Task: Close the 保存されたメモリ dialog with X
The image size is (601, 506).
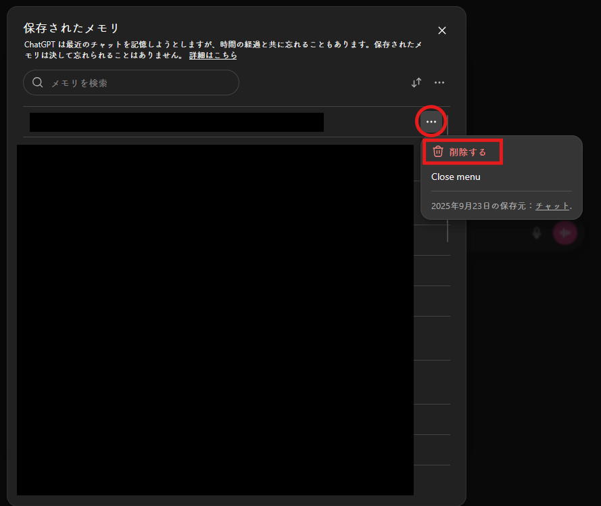Action: 442,30
